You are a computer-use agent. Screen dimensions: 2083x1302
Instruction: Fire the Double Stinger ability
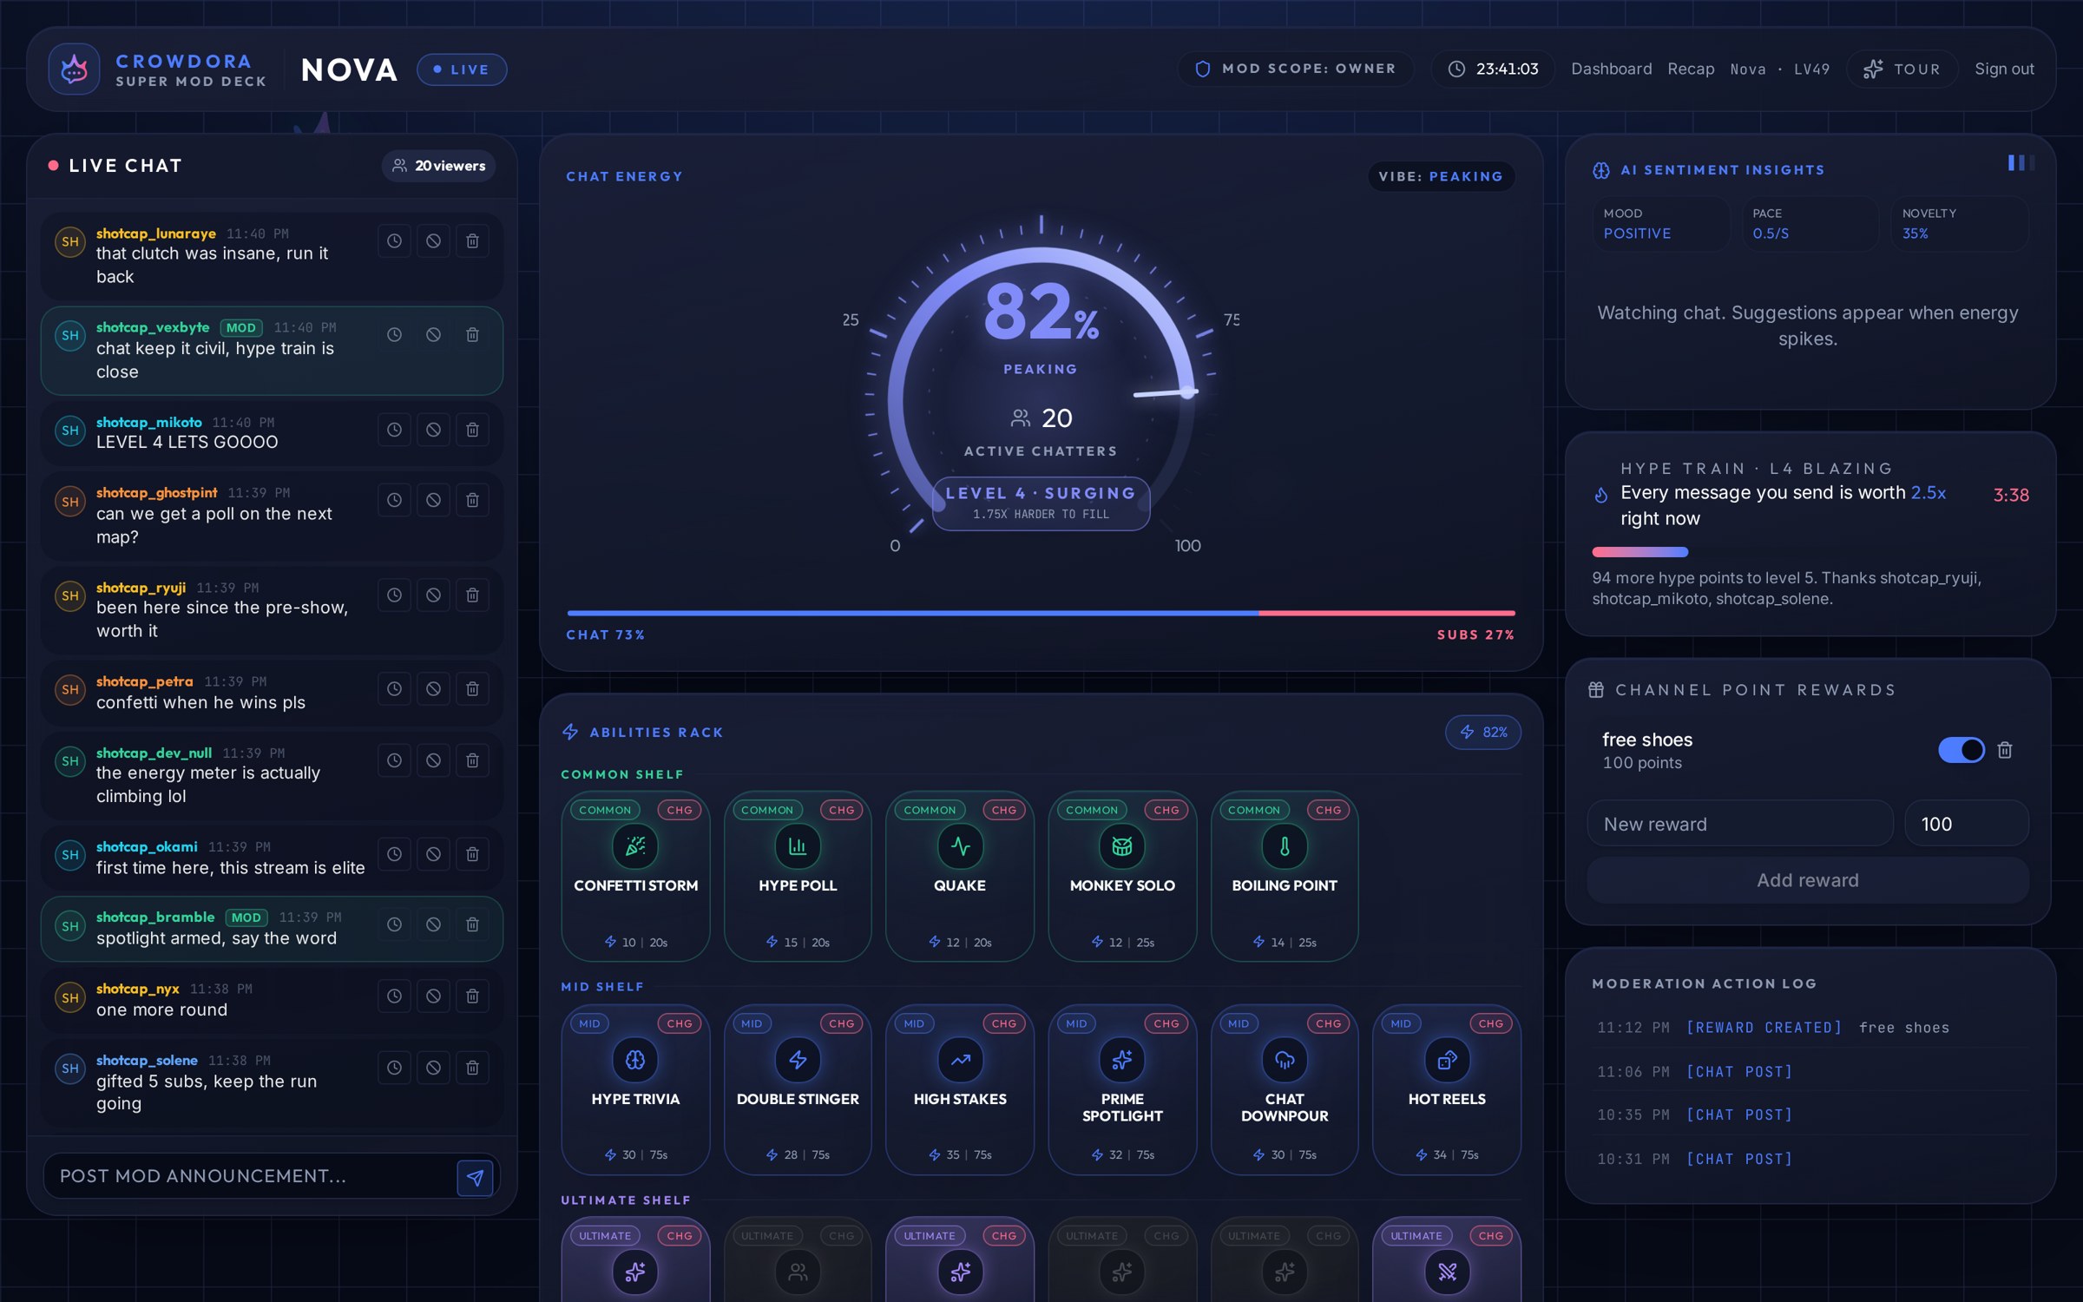(x=798, y=1089)
